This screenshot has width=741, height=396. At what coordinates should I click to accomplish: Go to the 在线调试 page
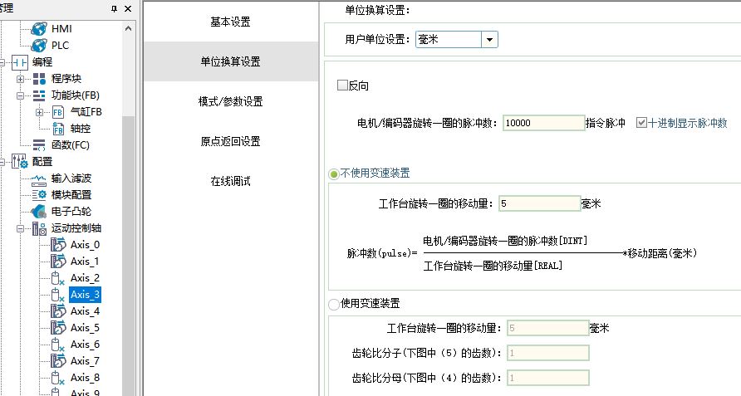(x=230, y=181)
